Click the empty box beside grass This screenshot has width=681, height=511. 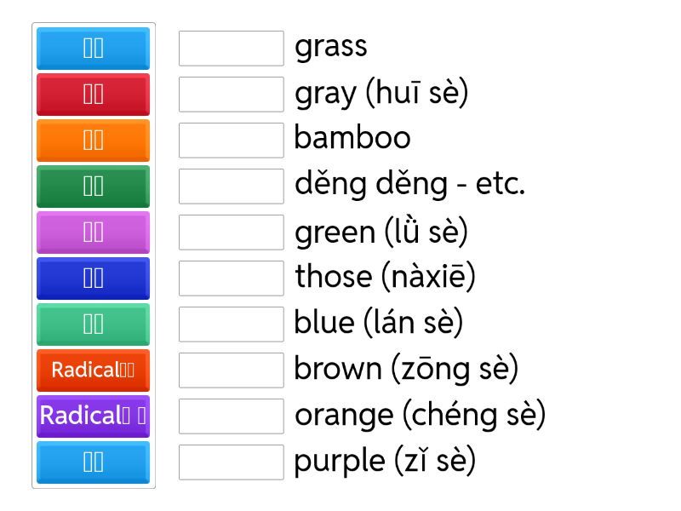click(231, 48)
